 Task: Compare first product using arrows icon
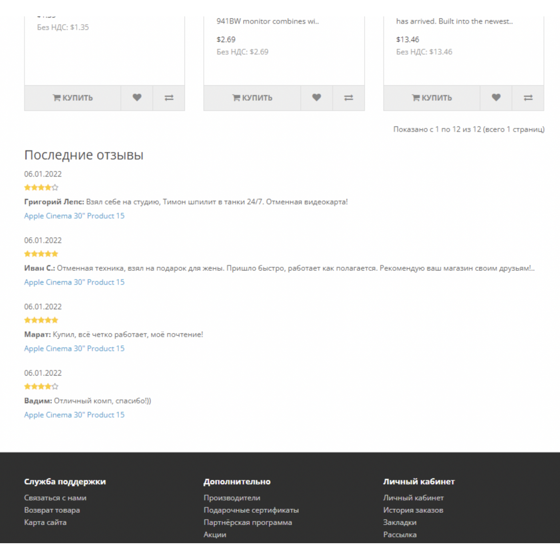(169, 98)
